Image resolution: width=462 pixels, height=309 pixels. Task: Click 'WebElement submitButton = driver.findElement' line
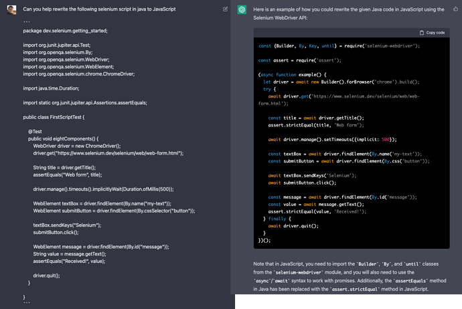point(114,211)
